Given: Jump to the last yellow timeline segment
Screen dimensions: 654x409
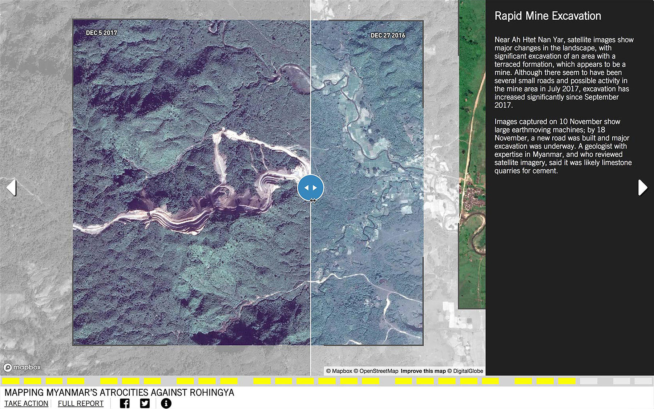Looking at the screenshot, I should point(567,381).
